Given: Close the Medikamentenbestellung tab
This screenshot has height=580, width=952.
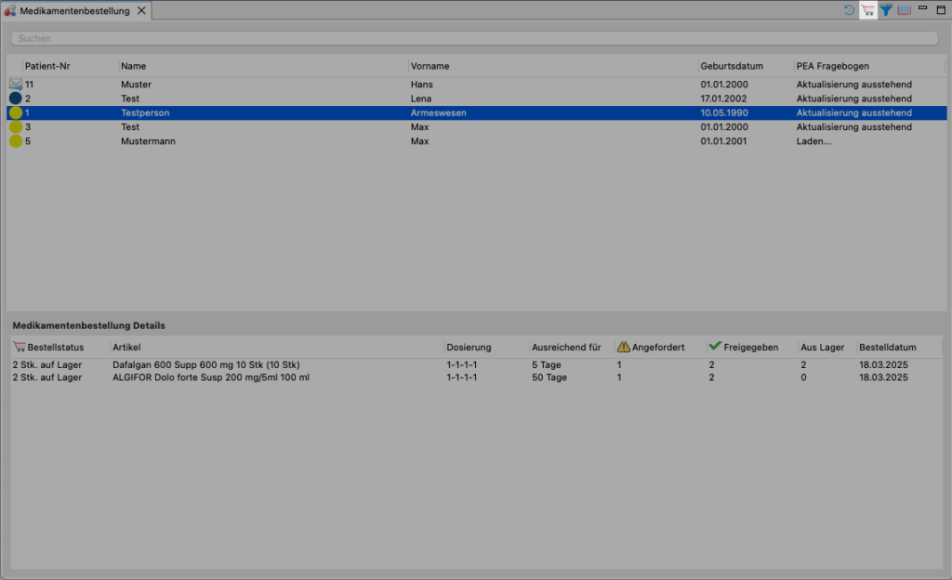Looking at the screenshot, I should 141,11.
